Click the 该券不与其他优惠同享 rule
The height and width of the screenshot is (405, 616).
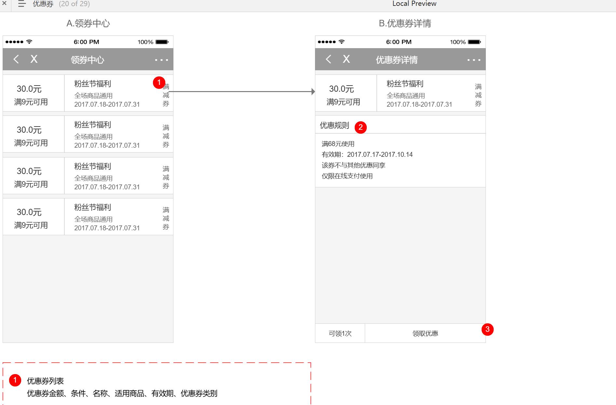[353, 165]
